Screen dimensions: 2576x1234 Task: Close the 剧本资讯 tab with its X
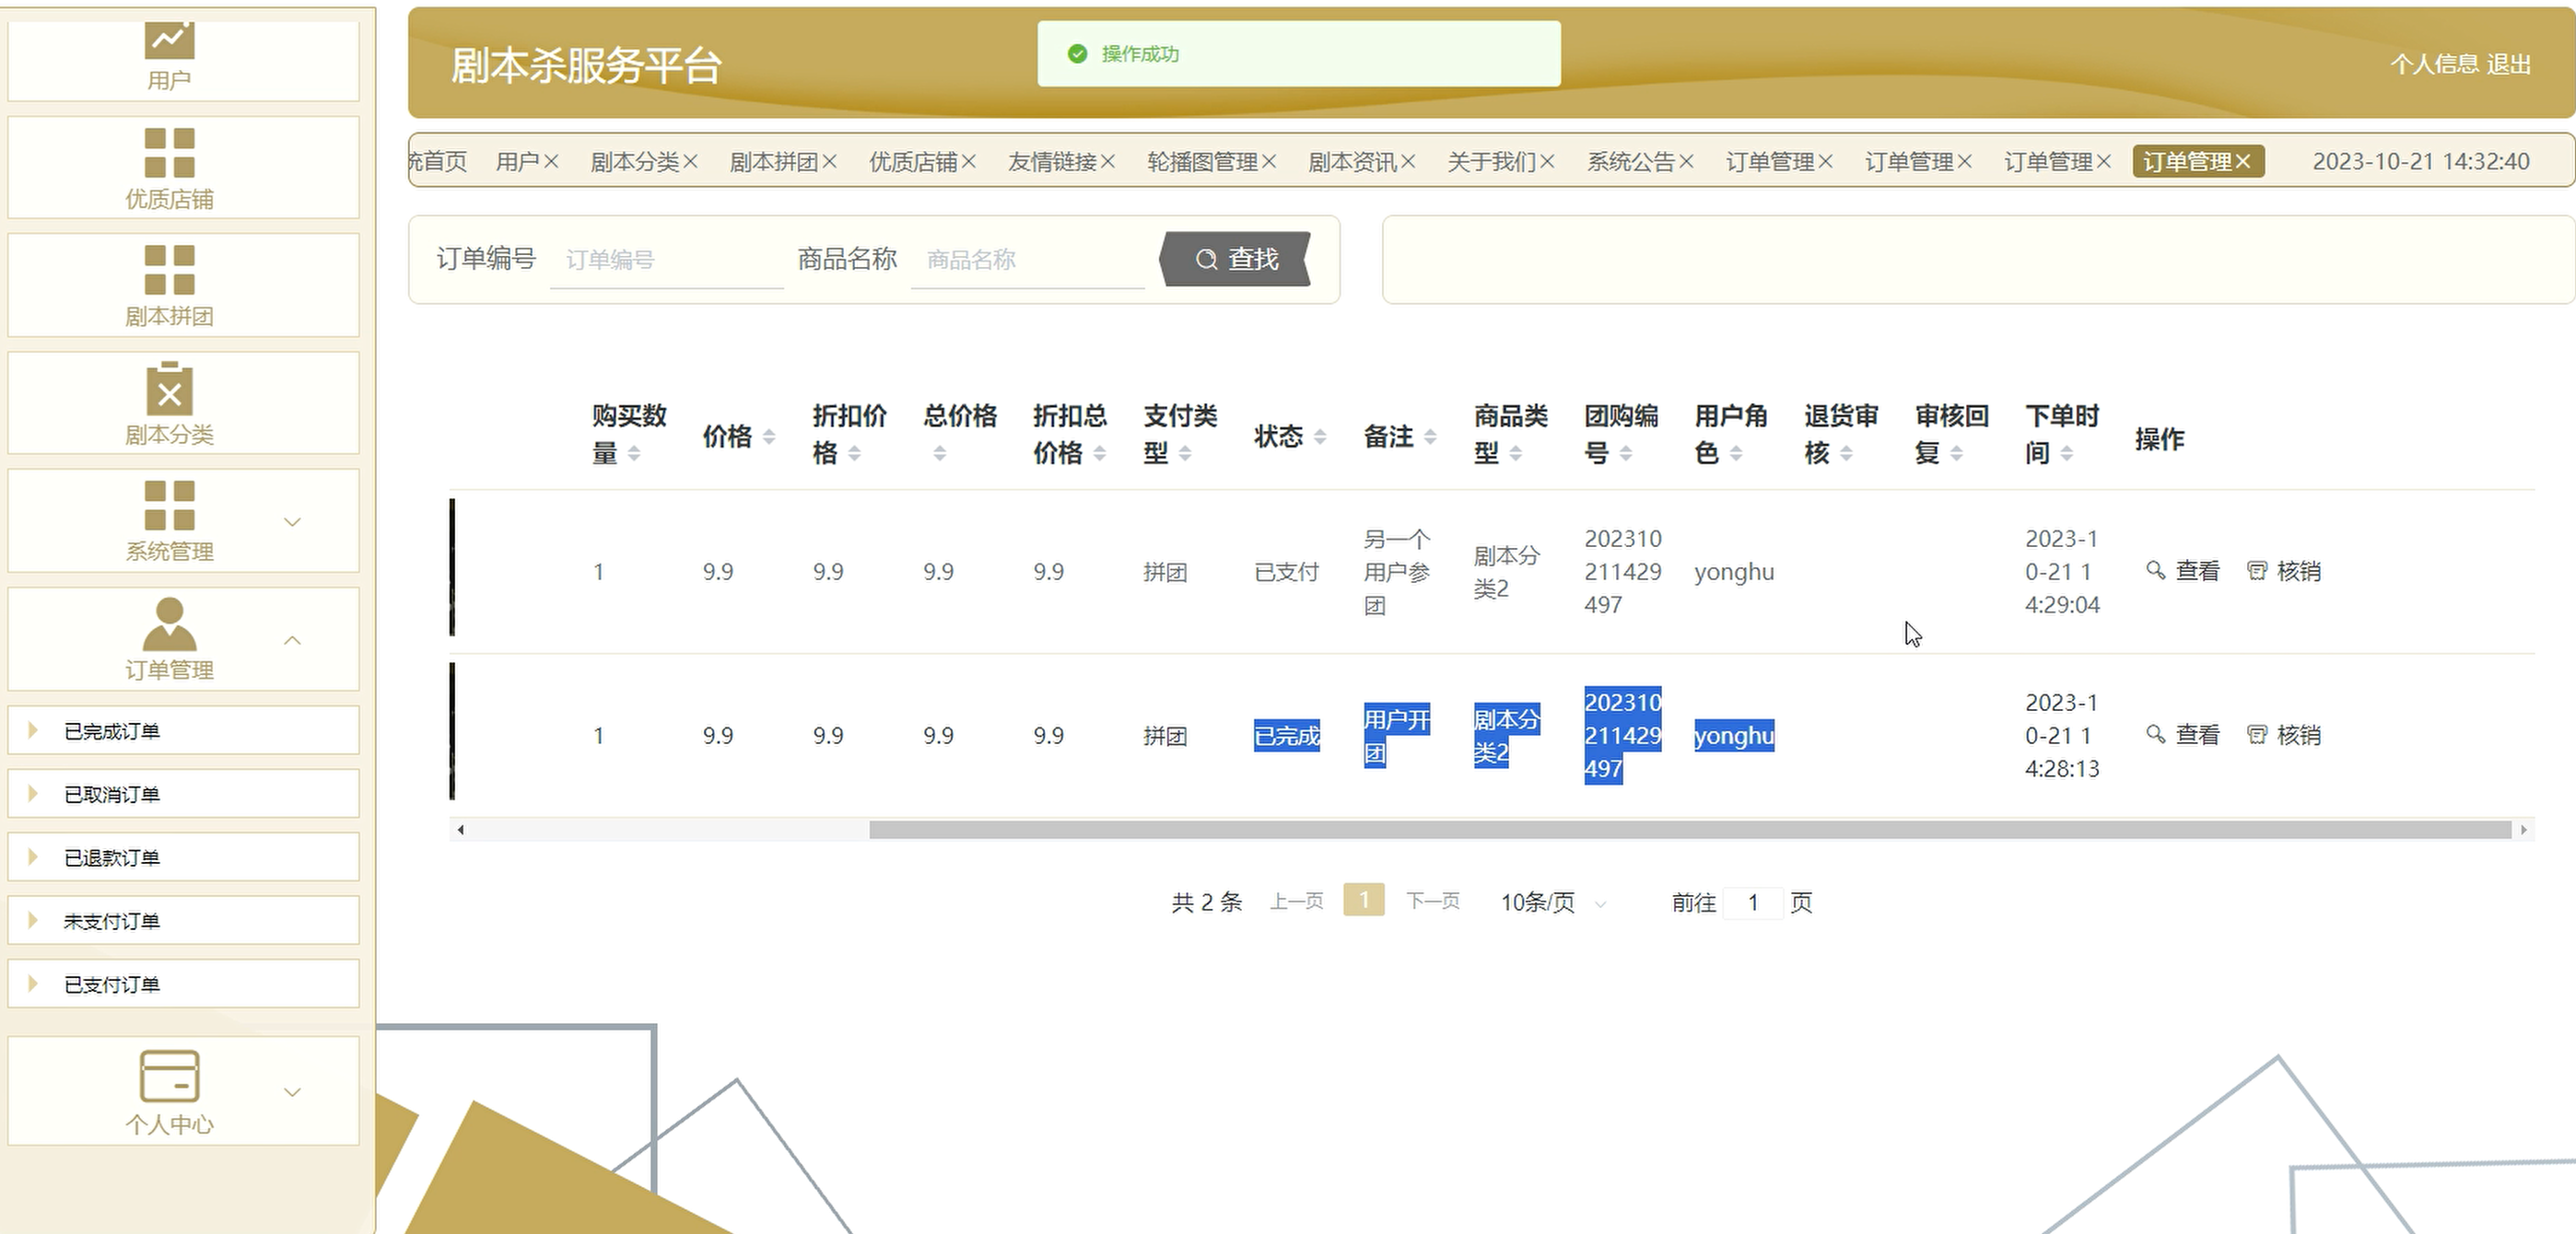(x=1407, y=162)
